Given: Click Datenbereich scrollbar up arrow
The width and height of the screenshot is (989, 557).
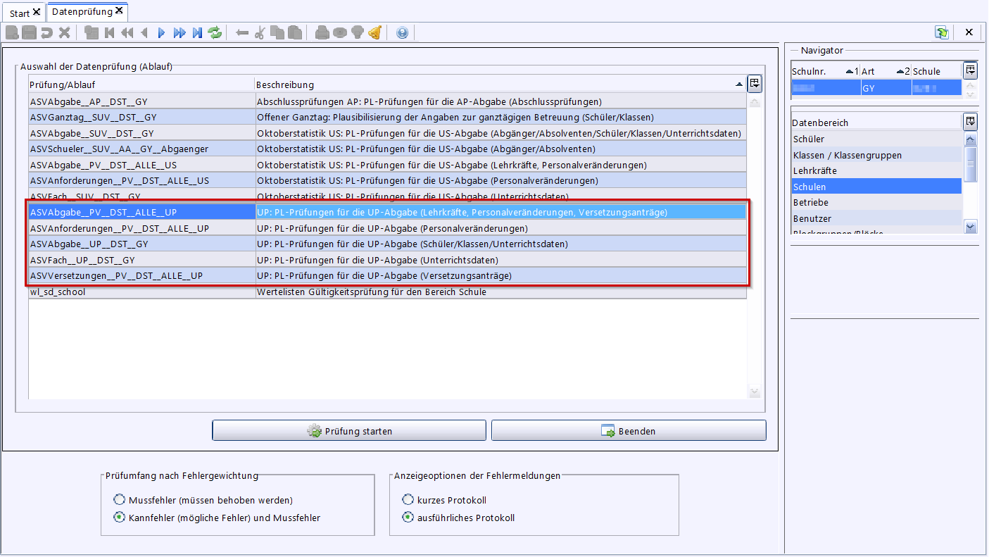Looking at the screenshot, I should [x=971, y=139].
